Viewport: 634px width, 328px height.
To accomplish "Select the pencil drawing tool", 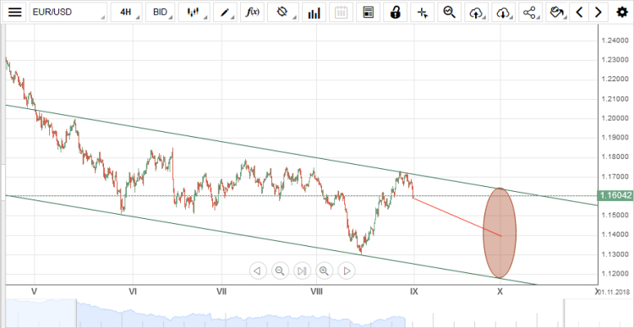I will pyautogui.click(x=225, y=12).
